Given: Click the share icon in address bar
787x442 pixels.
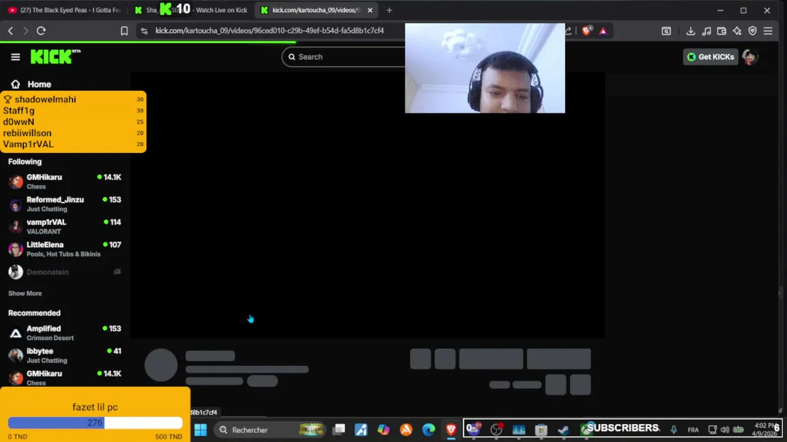Looking at the screenshot, I should pos(568,31).
